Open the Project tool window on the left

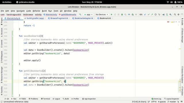click(2, 21)
